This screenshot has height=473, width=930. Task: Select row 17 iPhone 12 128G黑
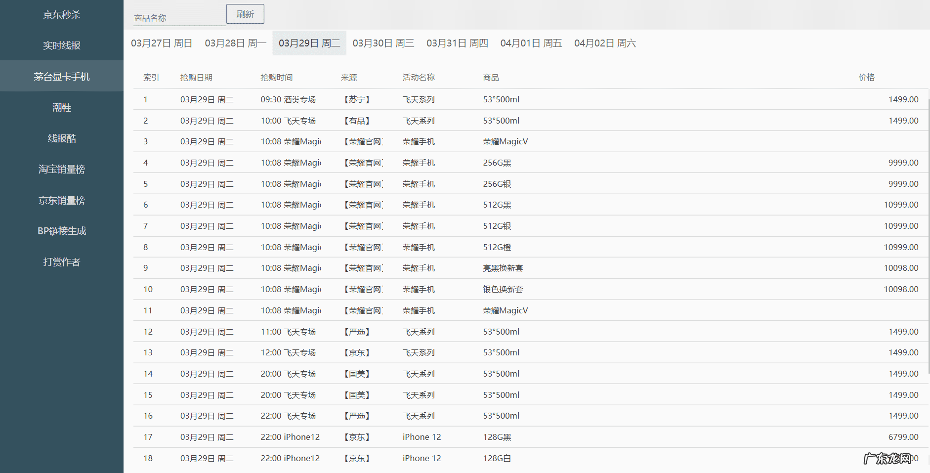pyautogui.click(x=497, y=437)
